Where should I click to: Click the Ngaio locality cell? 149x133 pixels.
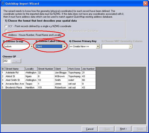31,76
